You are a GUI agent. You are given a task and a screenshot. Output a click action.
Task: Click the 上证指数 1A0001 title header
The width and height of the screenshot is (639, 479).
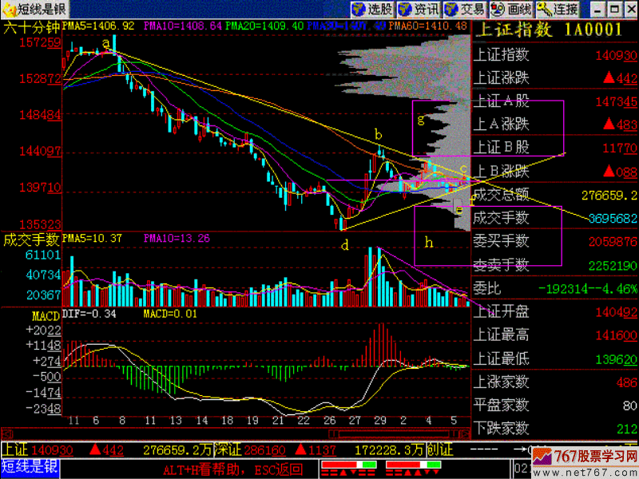coord(548,30)
